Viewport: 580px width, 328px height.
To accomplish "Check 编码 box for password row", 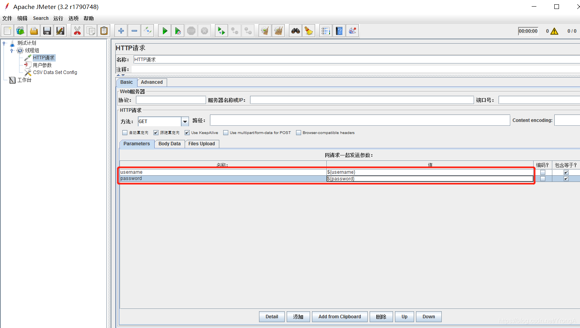I will coord(543,179).
